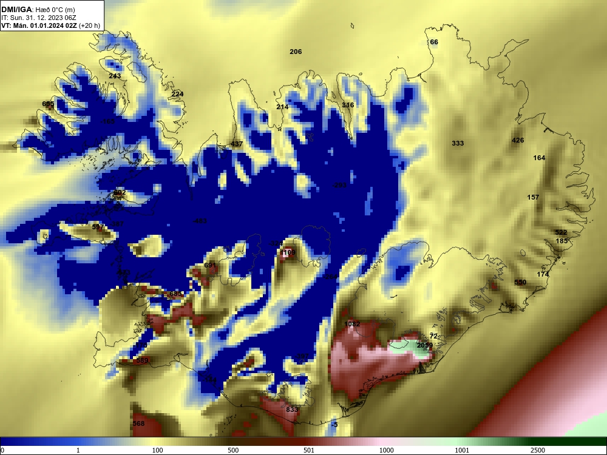The width and height of the screenshot is (607, 455).
Task: Click the legend label 0
Action: [x=3, y=450]
